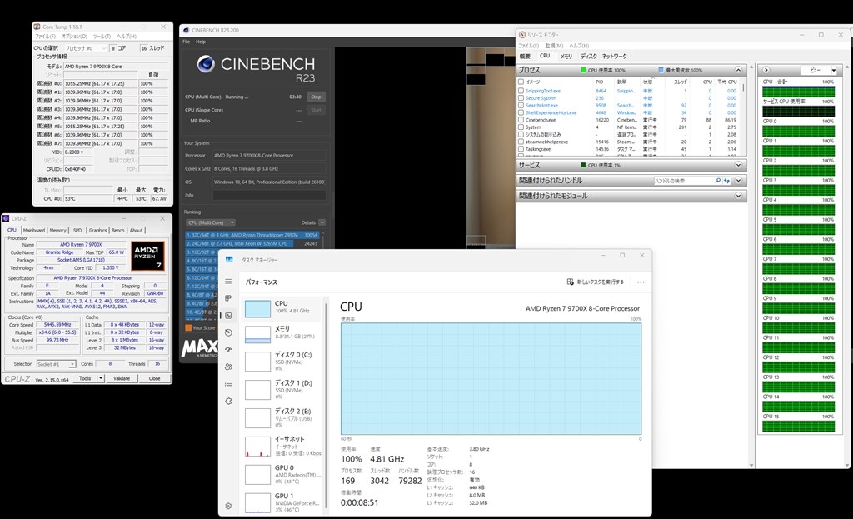Screen dimensions: 853x519
Task: Open the Help menu in Cinebench
Action: [x=201, y=42]
